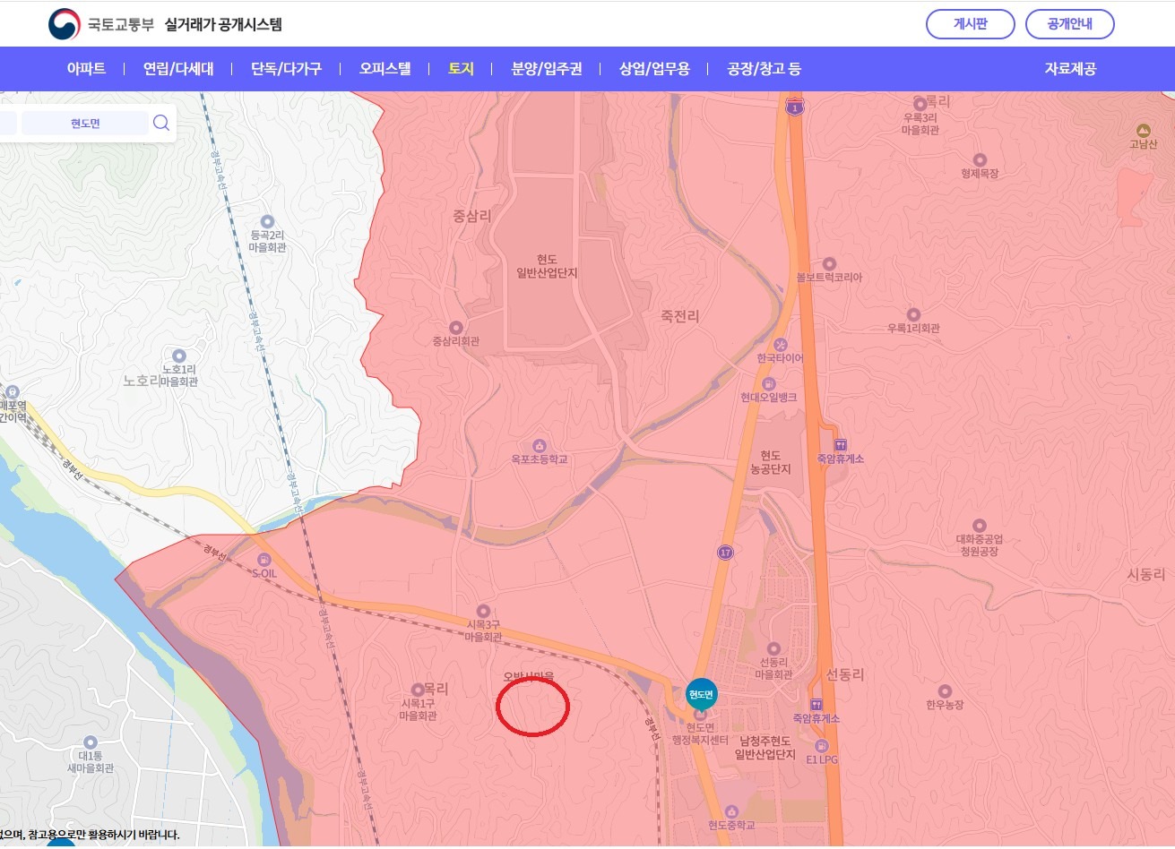Image resolution: width=1175 pixels, height=849 pixels.
Task: Click the 현도중학교 school icon
Action: click(730, 810)
